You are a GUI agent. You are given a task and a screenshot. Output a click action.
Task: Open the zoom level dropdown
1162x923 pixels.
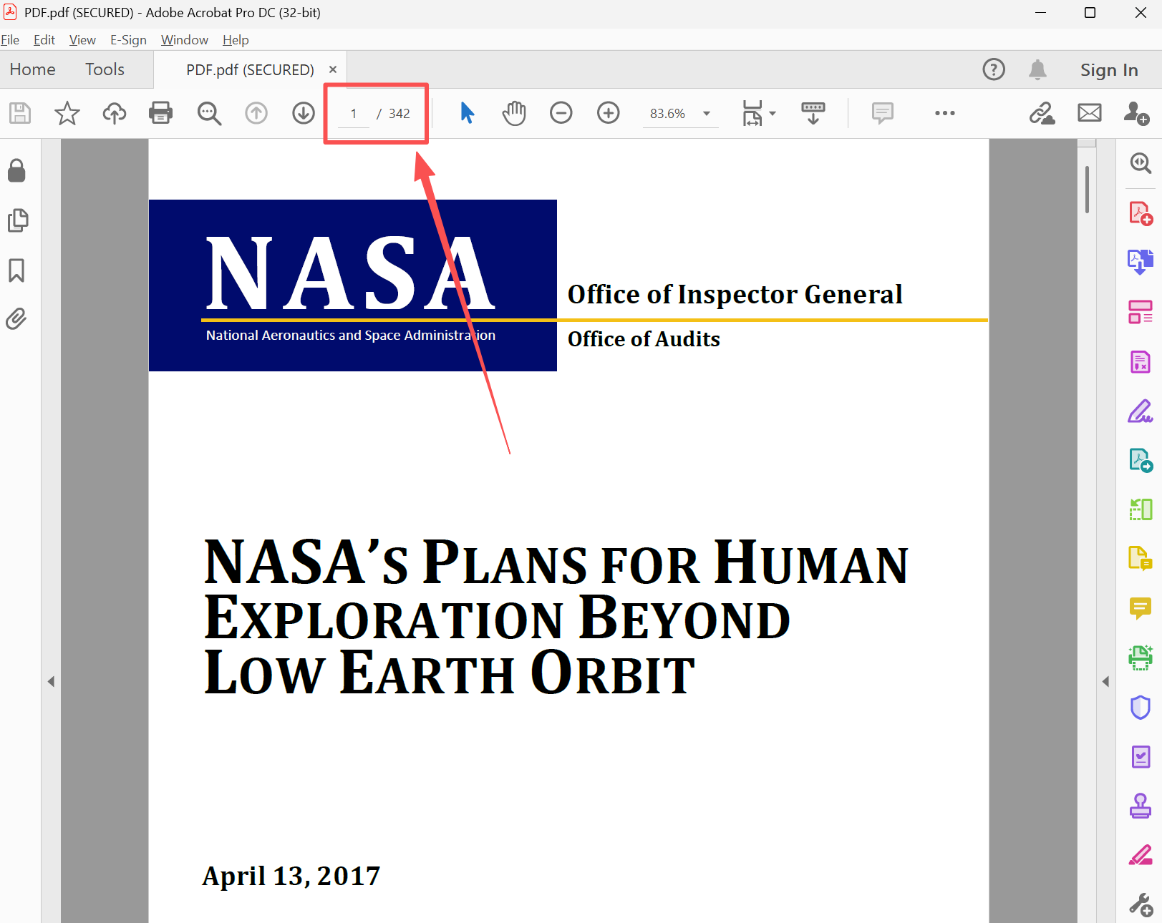tap(707, 114)
